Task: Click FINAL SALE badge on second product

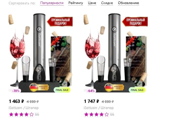Action: coord(137,90)
